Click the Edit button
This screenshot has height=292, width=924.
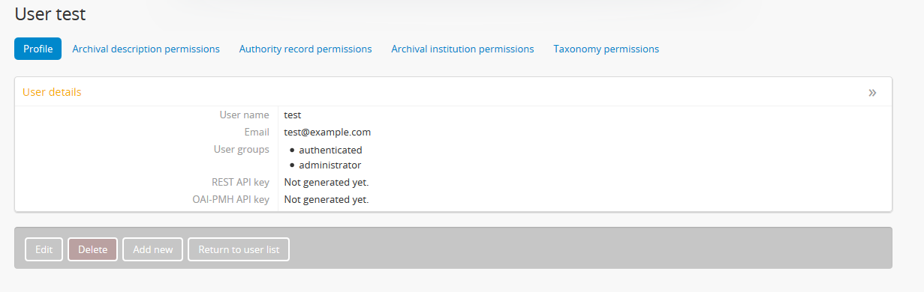coord(44,249)
